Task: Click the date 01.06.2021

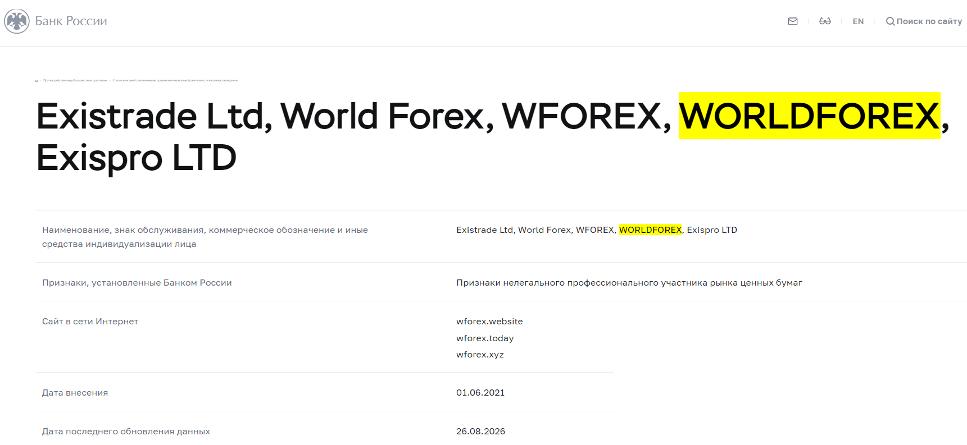Action: [480, 393]
